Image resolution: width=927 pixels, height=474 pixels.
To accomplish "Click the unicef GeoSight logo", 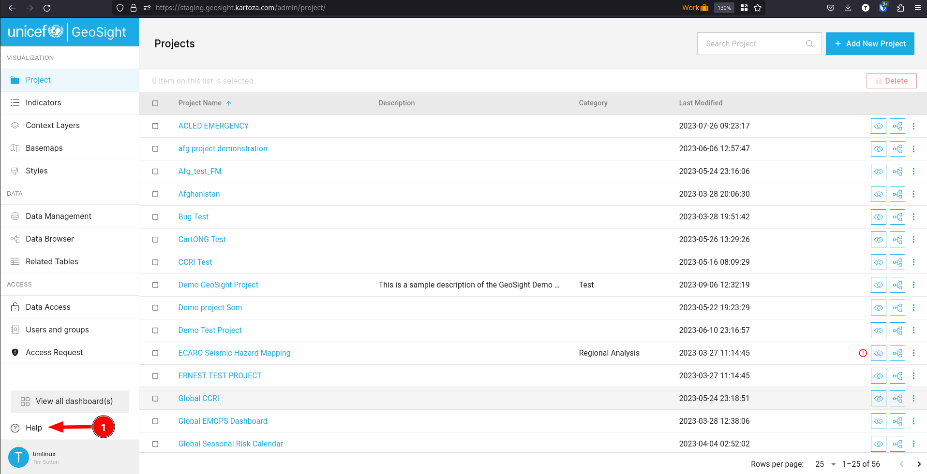I will [x=67, y=32].
